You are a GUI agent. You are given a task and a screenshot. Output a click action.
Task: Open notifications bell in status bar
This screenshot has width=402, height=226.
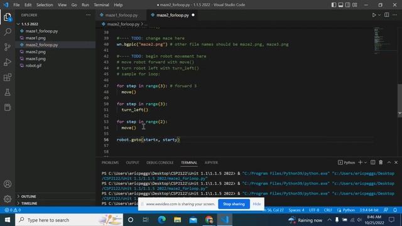click(395, 210)
